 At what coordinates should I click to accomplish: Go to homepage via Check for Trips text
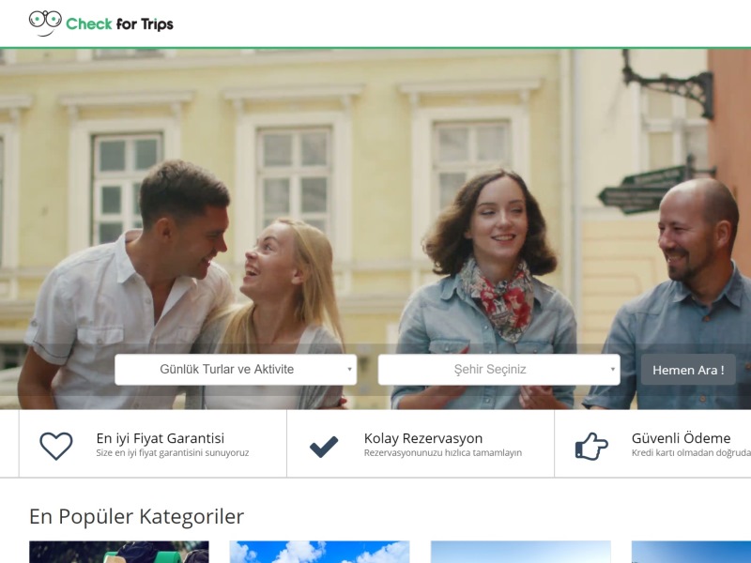119,24
